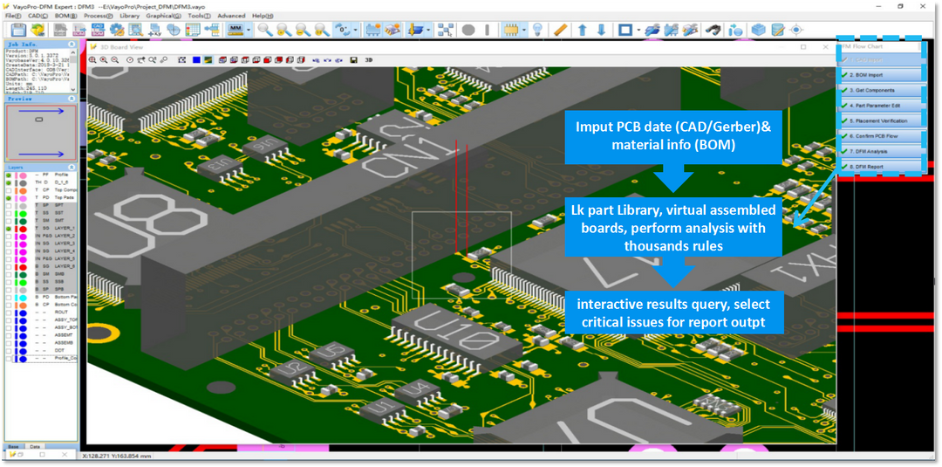Click the magnifier zoom tool in toolbar

coord(264,30)
